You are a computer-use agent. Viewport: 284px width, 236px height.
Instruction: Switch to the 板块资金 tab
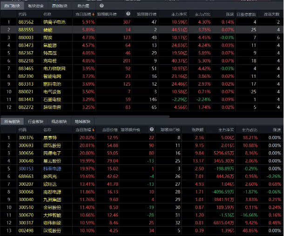36,6
